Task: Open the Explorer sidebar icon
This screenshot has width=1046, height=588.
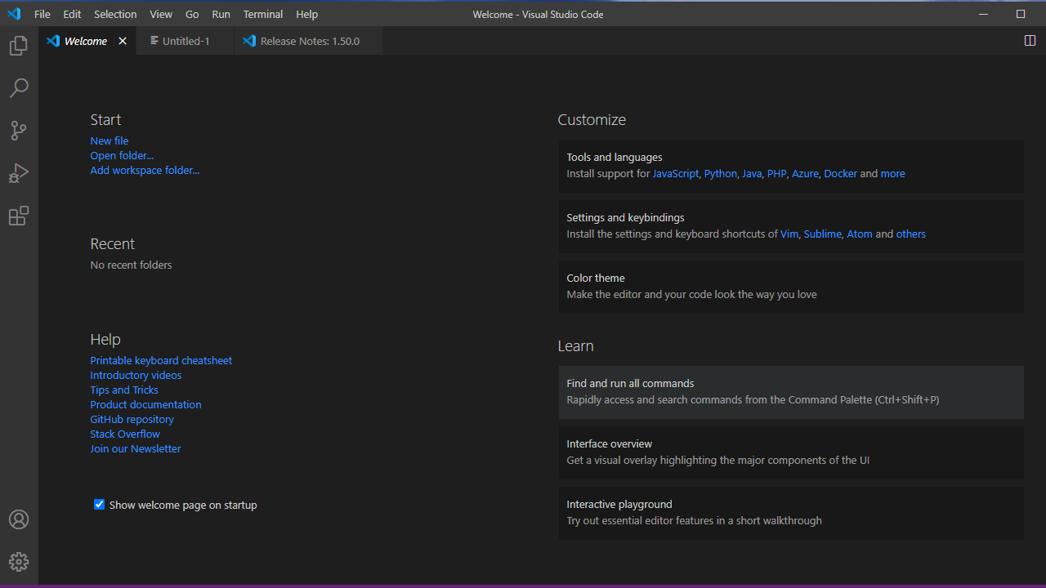Action: click(18, 46)
